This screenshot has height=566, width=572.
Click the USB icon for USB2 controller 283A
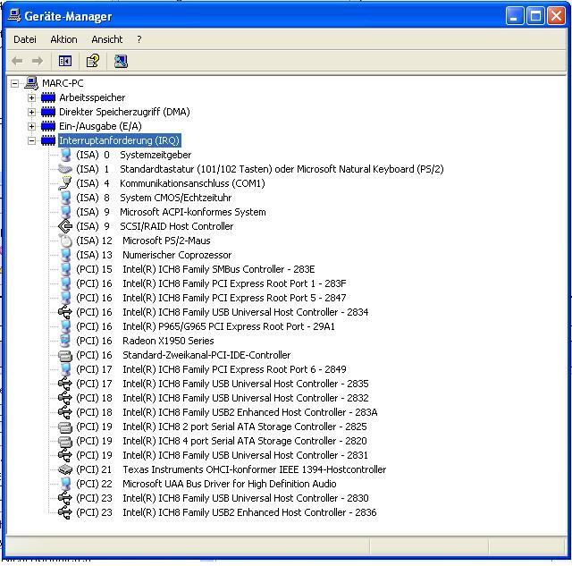click(x=65, y=412)
